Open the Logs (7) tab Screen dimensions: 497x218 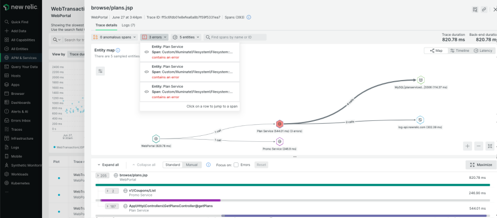[x=128, y=25]
